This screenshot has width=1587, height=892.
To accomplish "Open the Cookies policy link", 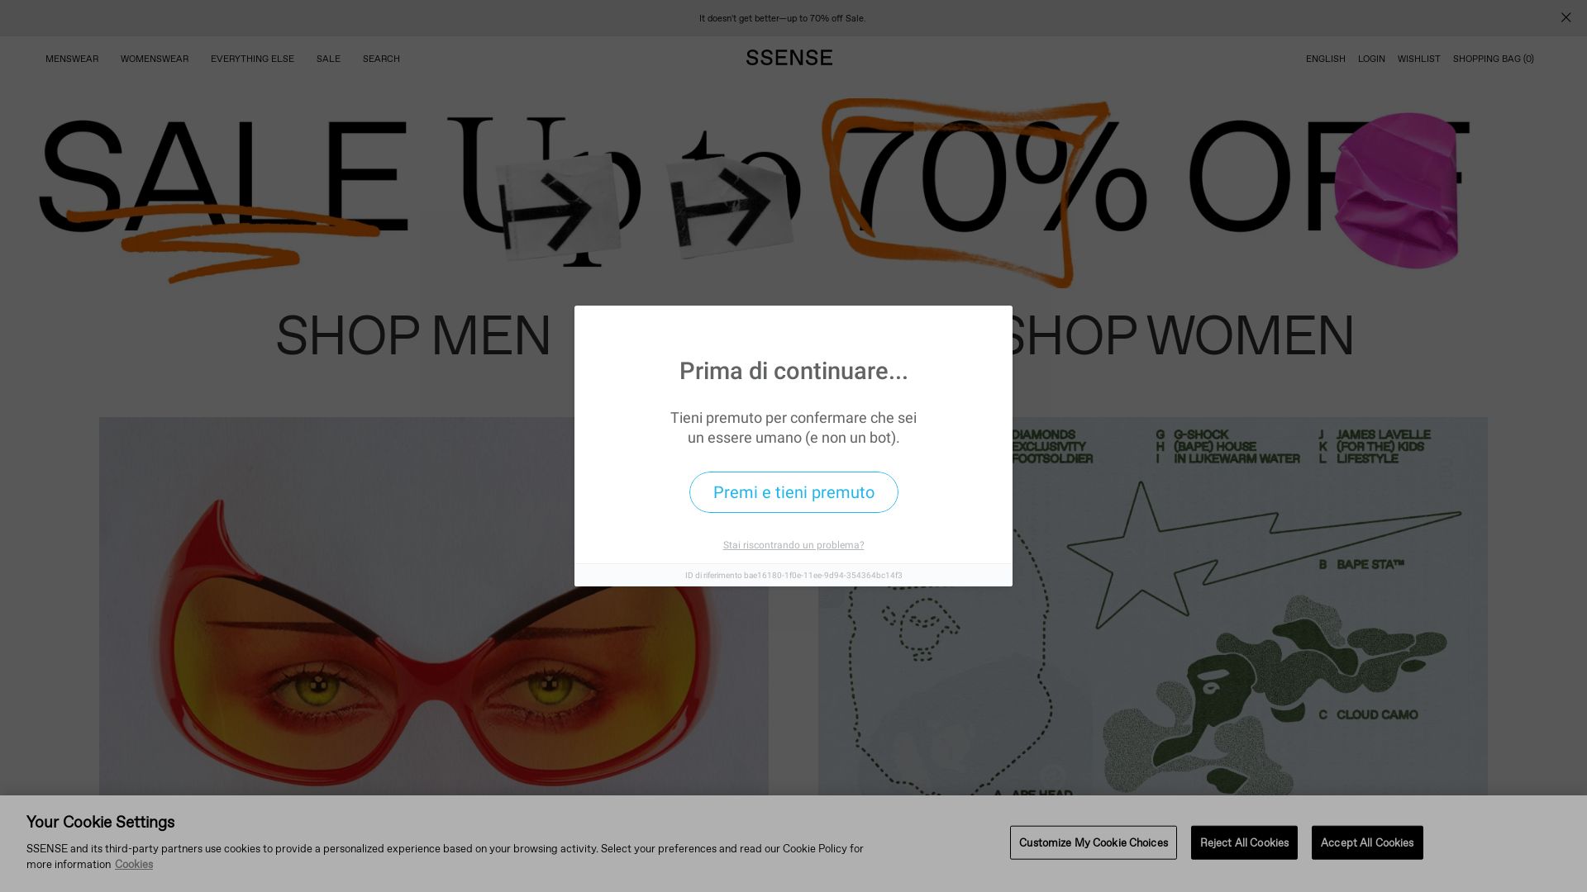I will click(x=134, y=864).
